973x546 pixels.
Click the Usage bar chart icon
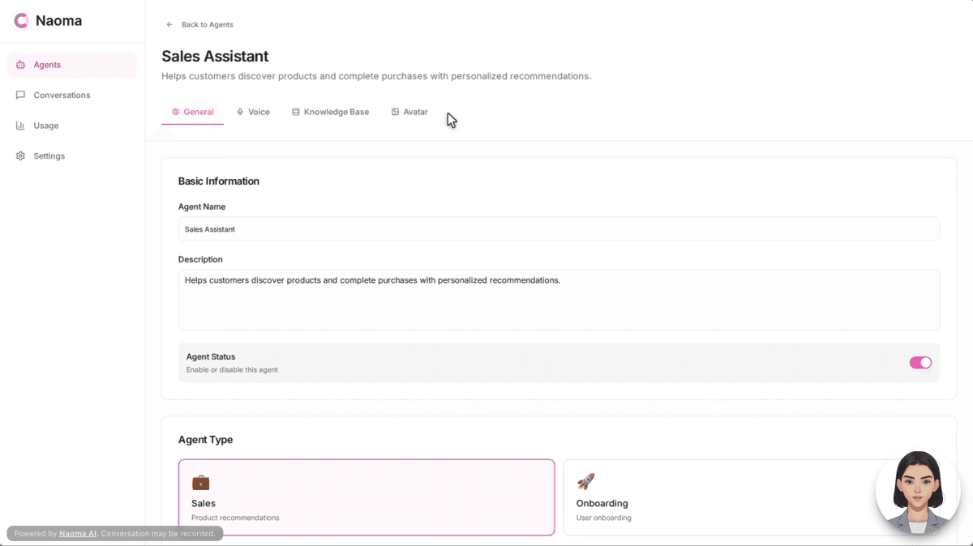20,126
